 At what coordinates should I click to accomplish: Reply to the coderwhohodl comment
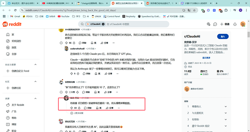click(87, 74)
